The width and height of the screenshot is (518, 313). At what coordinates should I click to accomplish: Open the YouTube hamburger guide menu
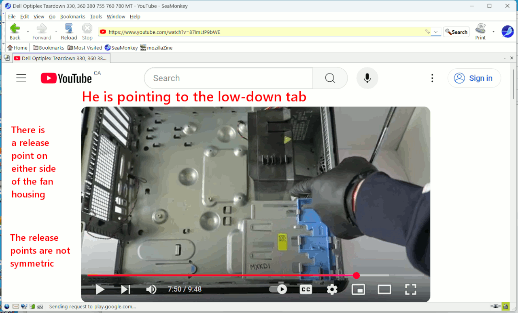tap(21, 78)
